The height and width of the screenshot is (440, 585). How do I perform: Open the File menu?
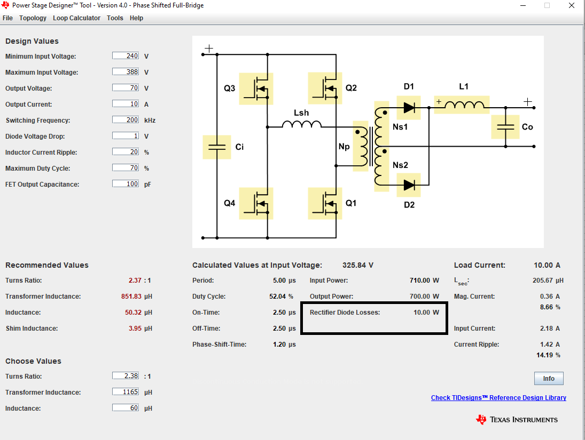click(x=7, y=18)
